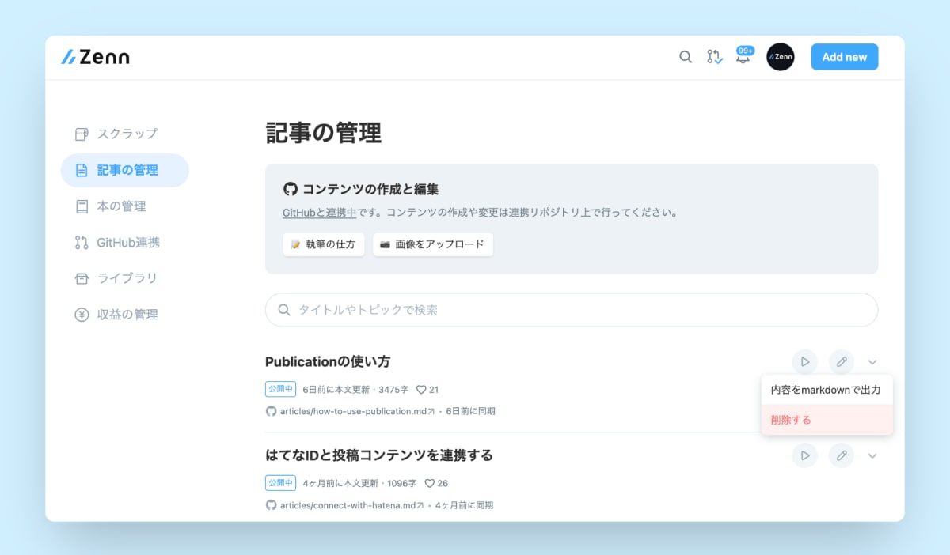Open the chevron menu for Publicationの使い方
This screenshot has height=555, width=950.
(x=872, y=361)
